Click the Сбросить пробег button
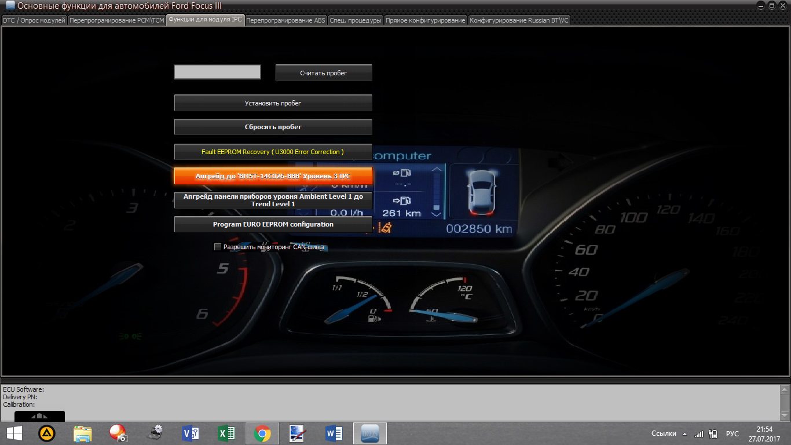 pyautogui.click(x=273, y=127)
